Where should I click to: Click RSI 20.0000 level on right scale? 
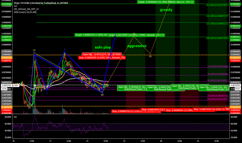(234, 138)
